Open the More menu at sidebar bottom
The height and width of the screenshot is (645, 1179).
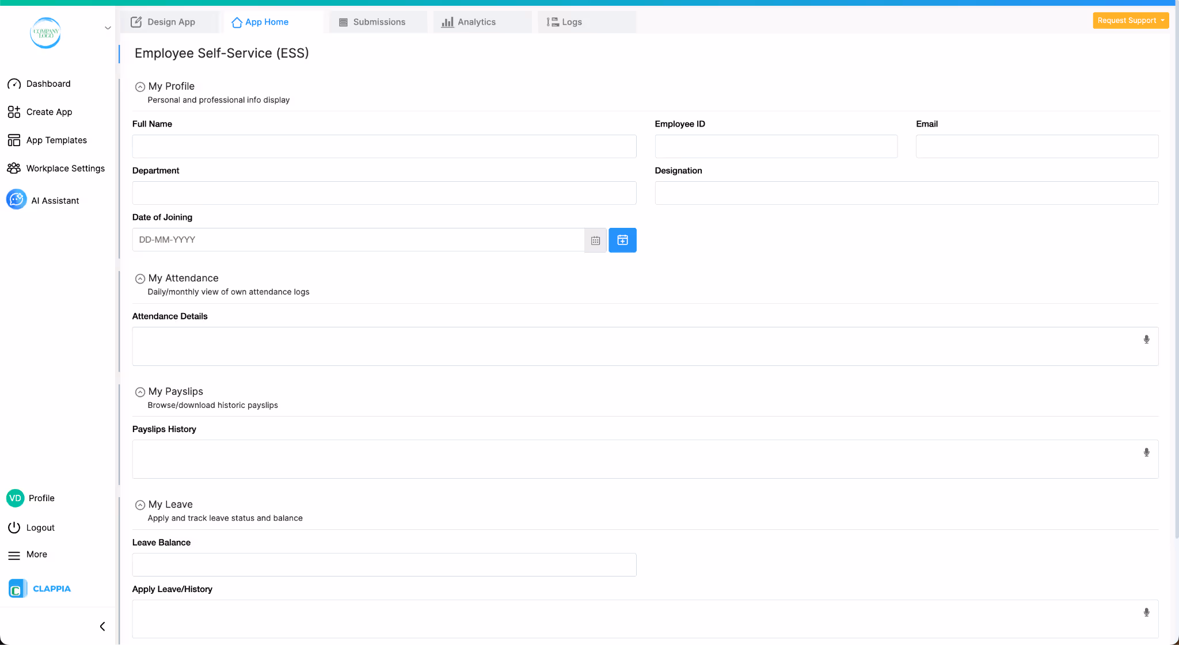tap(36, 554)
